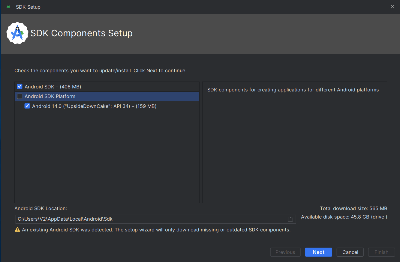This screenshot has width=400, height=262.
Task: Click the Available disk space text
Action: (344, 217)
